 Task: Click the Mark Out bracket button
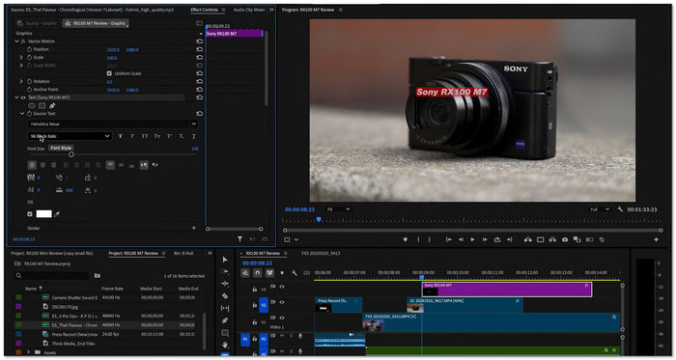pyautogui.click(x=430, y=239)
